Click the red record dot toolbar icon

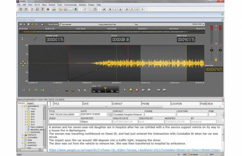pos(132,9)
